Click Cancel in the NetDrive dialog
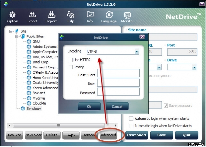The width and height of the screenshot is (206, 147). (117, 106)
